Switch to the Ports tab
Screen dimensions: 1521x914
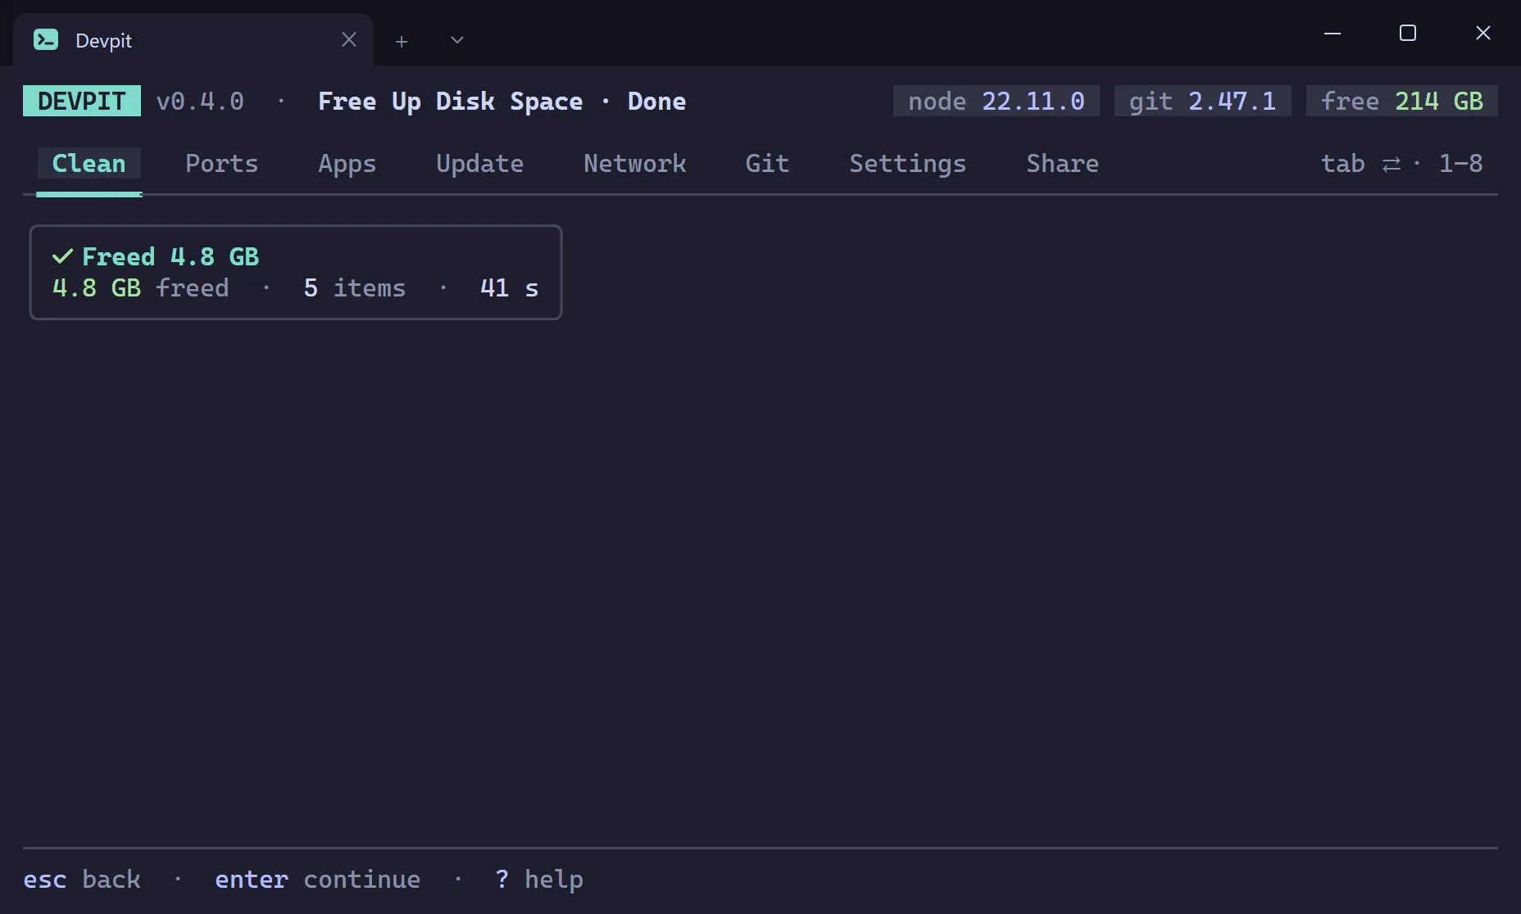[221, 163]
